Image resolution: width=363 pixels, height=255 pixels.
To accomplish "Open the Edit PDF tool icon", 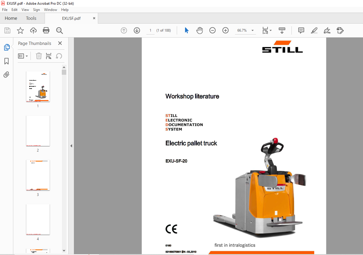I will [340, 30].
